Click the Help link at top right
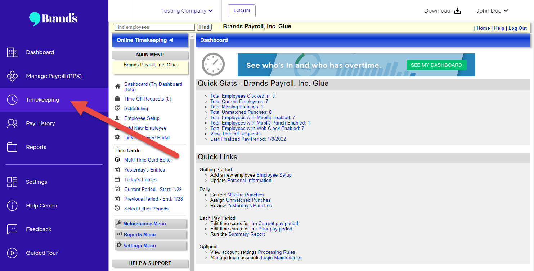 (x=499, y=28)
